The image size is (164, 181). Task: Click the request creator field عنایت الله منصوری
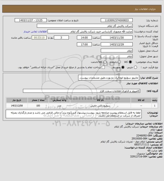point(90,31)
